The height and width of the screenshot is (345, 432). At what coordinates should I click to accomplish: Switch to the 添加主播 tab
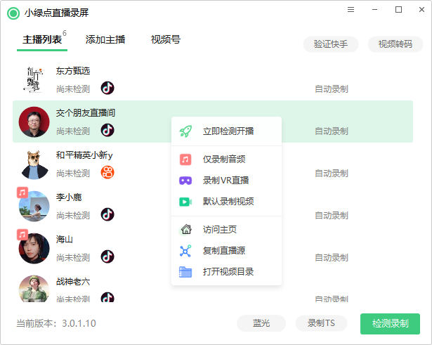[105, 40]
